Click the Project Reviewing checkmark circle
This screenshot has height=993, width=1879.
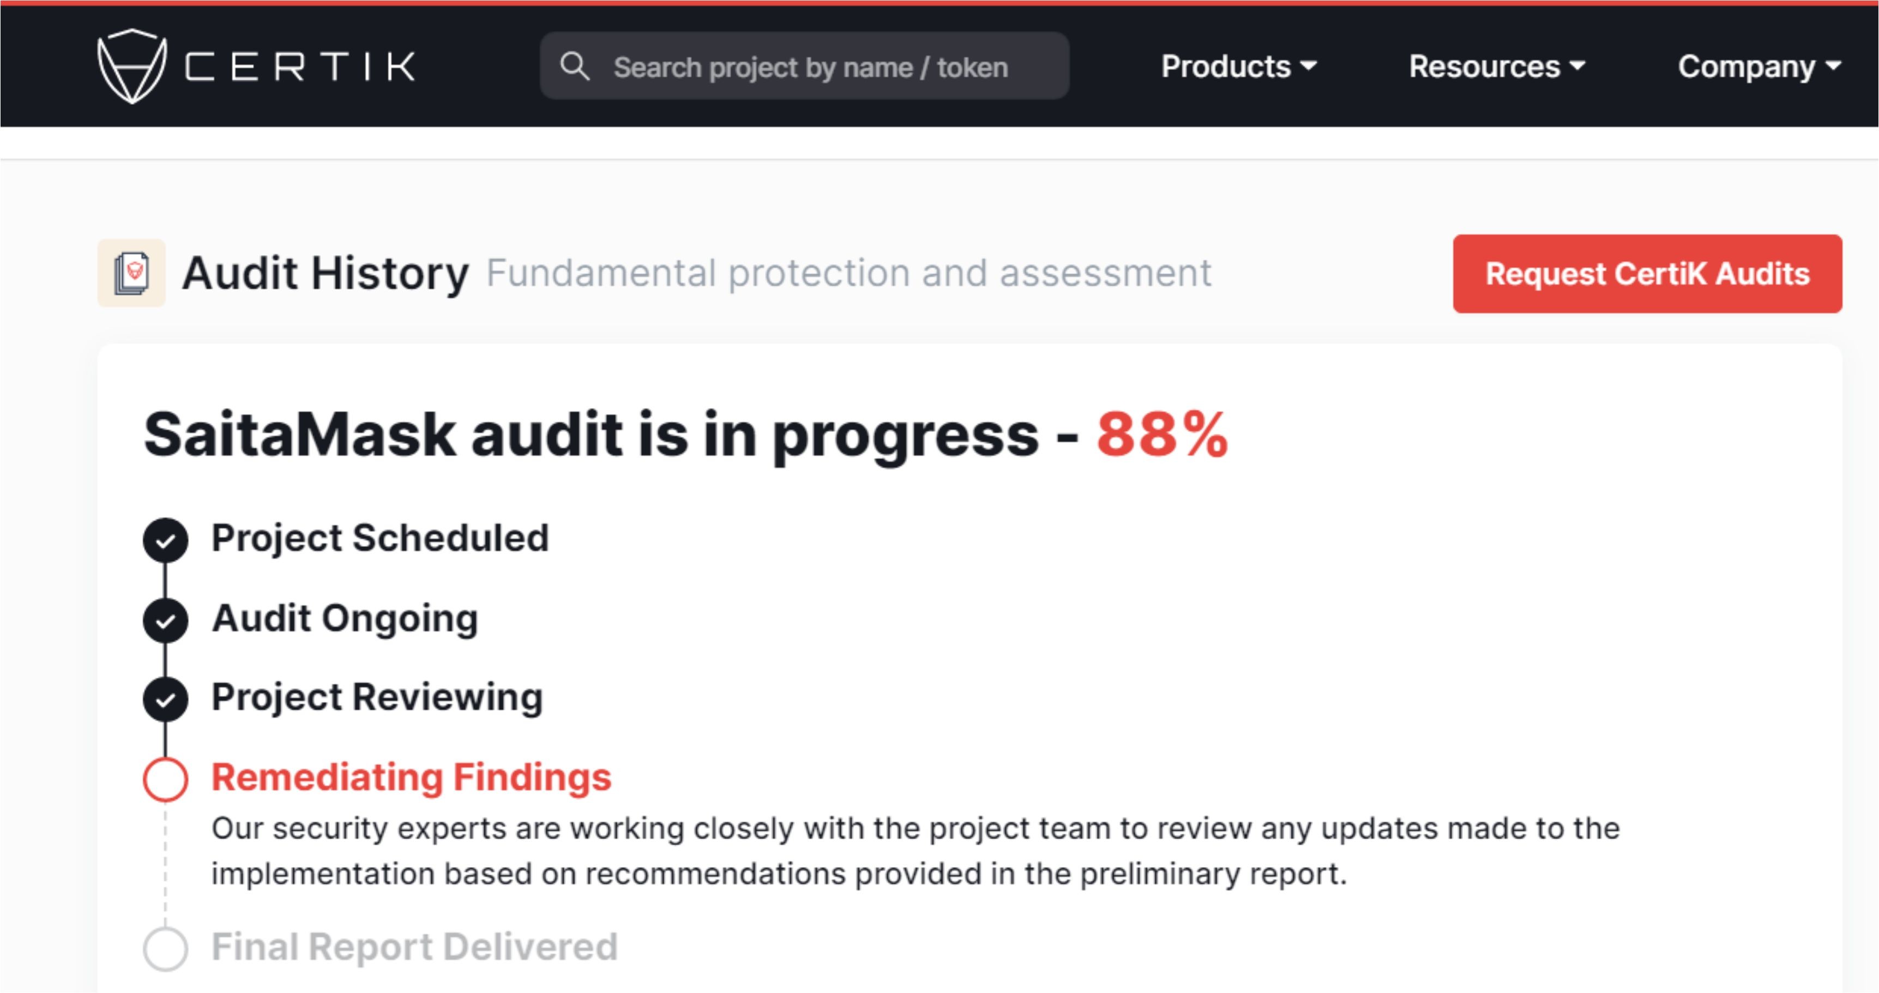click(166, 700)
